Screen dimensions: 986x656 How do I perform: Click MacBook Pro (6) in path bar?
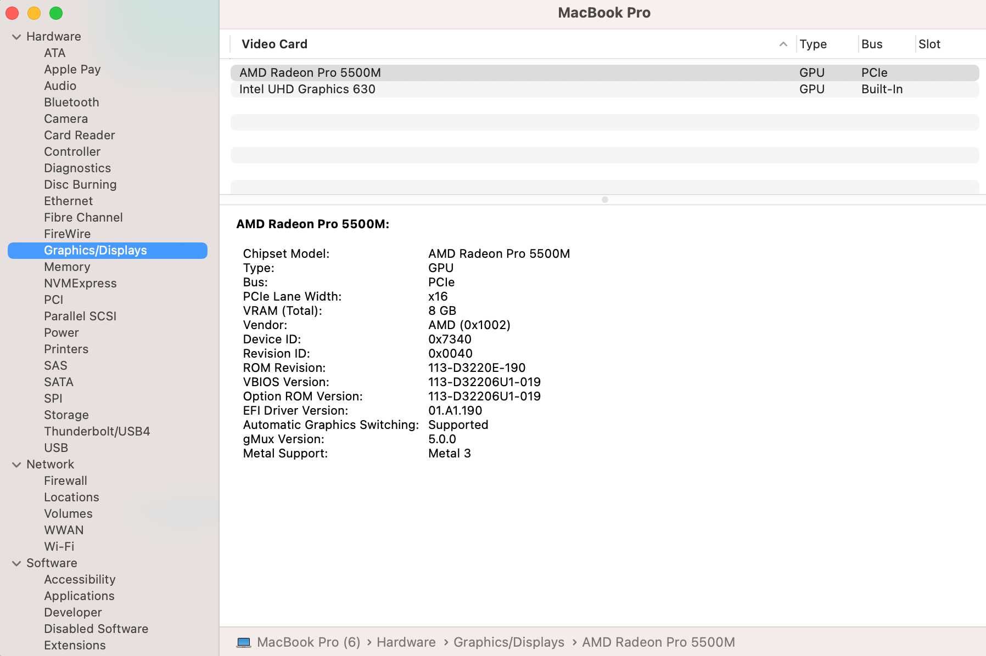tap(309, 642)
